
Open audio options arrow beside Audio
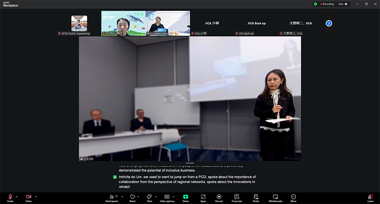click(17, 196)
